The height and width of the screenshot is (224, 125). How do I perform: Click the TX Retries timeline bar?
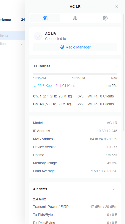pos(75,74)
